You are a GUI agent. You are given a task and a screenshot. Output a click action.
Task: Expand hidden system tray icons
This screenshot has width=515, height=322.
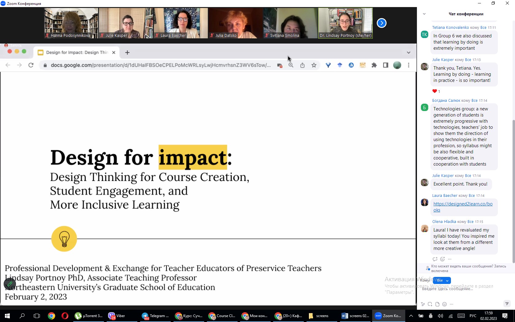[x=411, y=316]
